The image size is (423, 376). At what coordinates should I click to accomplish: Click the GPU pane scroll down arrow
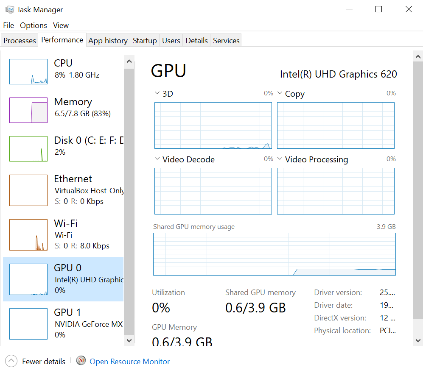tap(418, 340)
